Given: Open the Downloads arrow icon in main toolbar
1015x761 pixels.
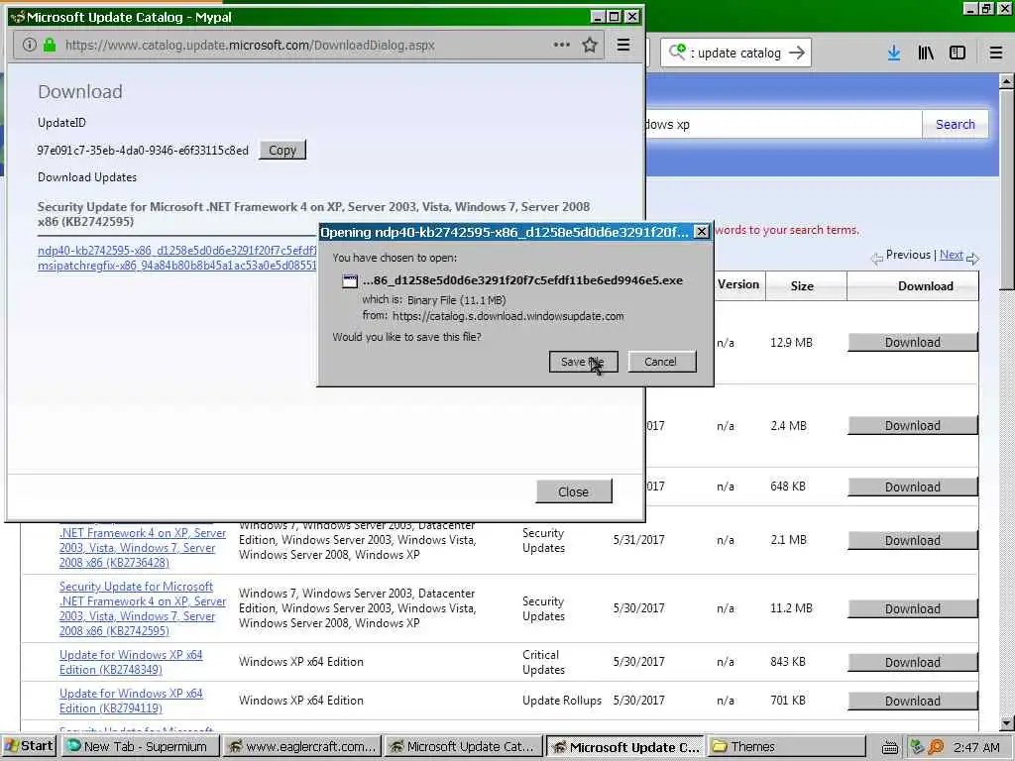Looking at the screenshot, I should pyautogui.click(x=894, y=54).
